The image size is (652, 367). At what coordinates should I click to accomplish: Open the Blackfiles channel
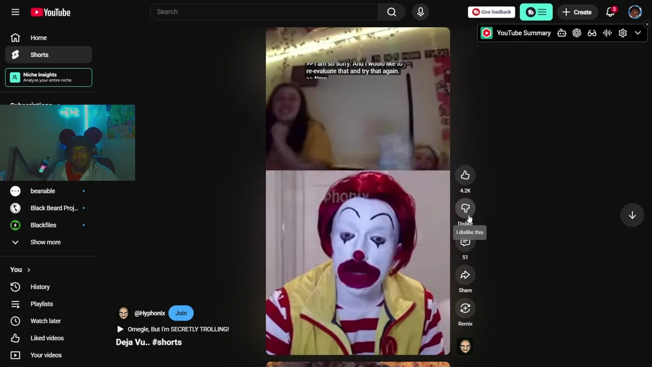pyautogui.click(x=49, y=225)
